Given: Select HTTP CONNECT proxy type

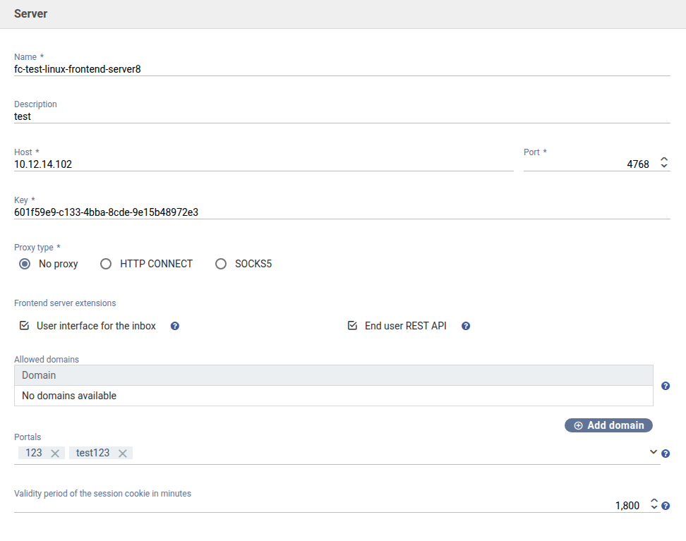Looking at the screenshot, I should pos(106,264).
